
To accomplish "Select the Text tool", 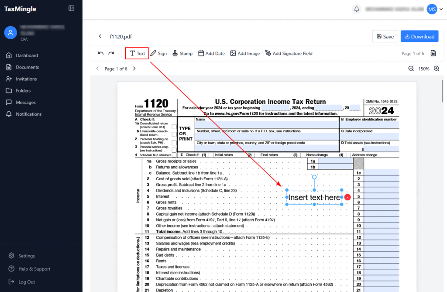I will tap(137, 53).
